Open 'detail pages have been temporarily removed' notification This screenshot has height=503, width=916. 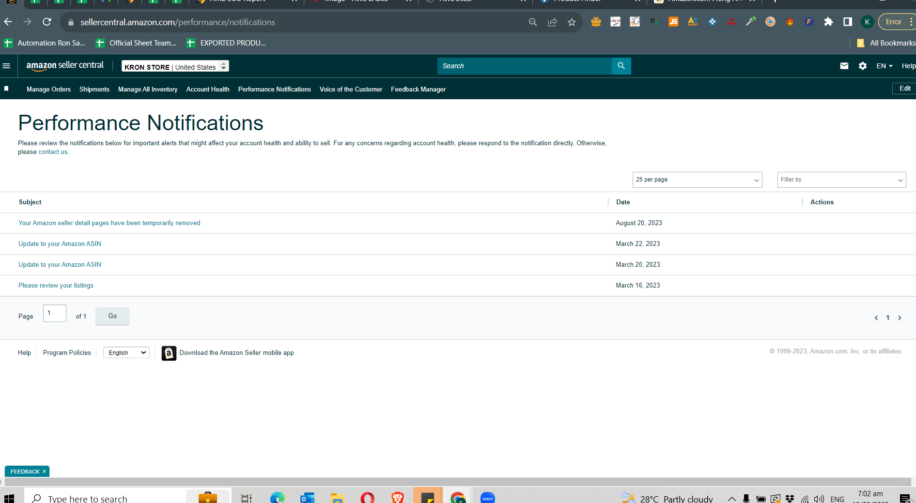[x=109, y=223]
